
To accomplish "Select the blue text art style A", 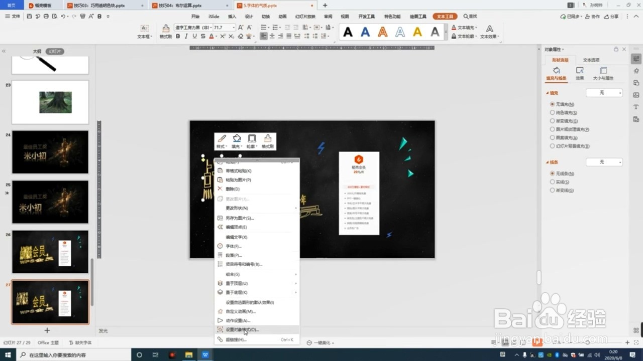I will (365, 32).
